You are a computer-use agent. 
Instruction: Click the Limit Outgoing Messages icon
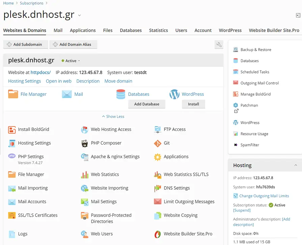tap(158, 202)
